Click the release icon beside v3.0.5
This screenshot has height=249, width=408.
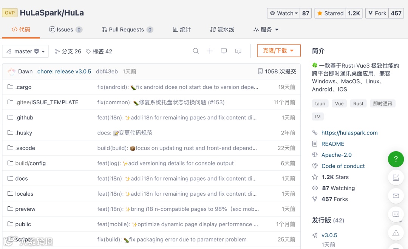point(315,235)
